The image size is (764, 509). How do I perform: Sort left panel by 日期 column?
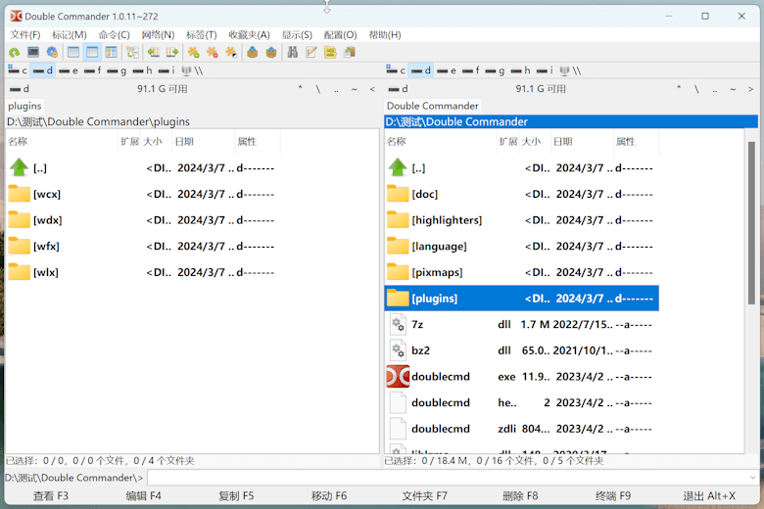click(204, 142)
